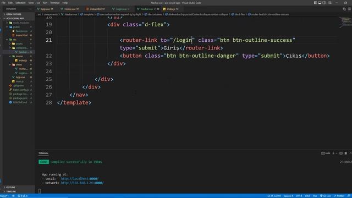Viewport: 352px width, 198px height.
Task: Switch to the Login.vue editor tab
Action: coord(121,9)
